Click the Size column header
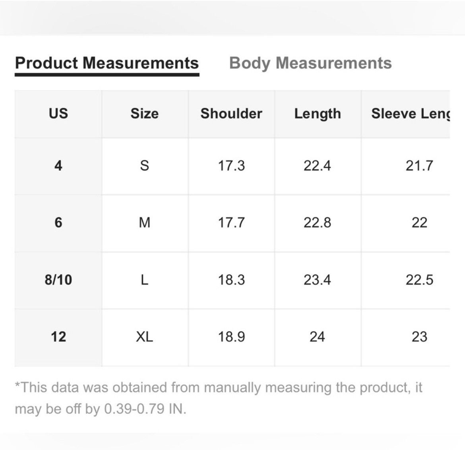465x450 pixels. click(145, 114)
